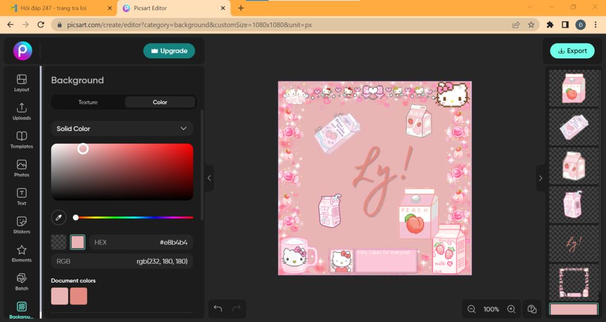Click the 100% zoom level
This screenshot has width=606, height=322.
491,309
